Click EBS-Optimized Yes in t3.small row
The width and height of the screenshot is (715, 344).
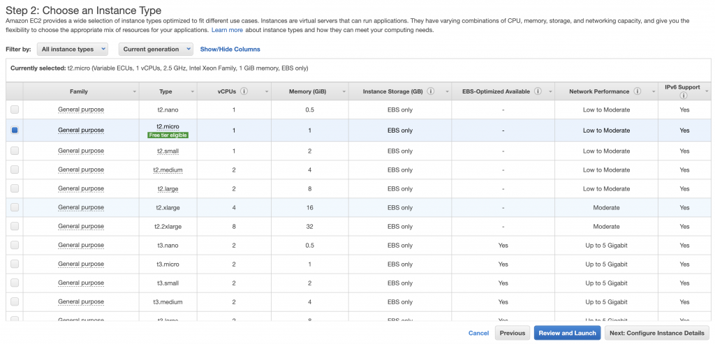503,283
